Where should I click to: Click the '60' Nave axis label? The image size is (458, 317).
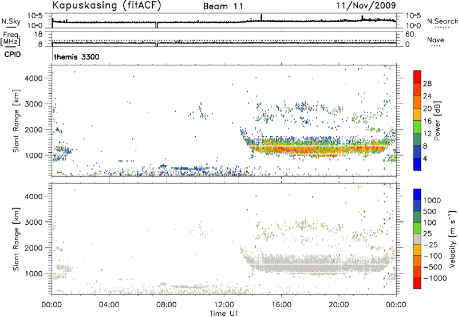[409, 34]
